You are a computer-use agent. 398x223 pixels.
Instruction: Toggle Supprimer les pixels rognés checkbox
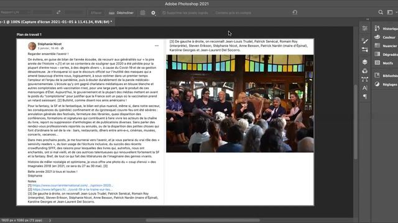click(x=164, y=12)
